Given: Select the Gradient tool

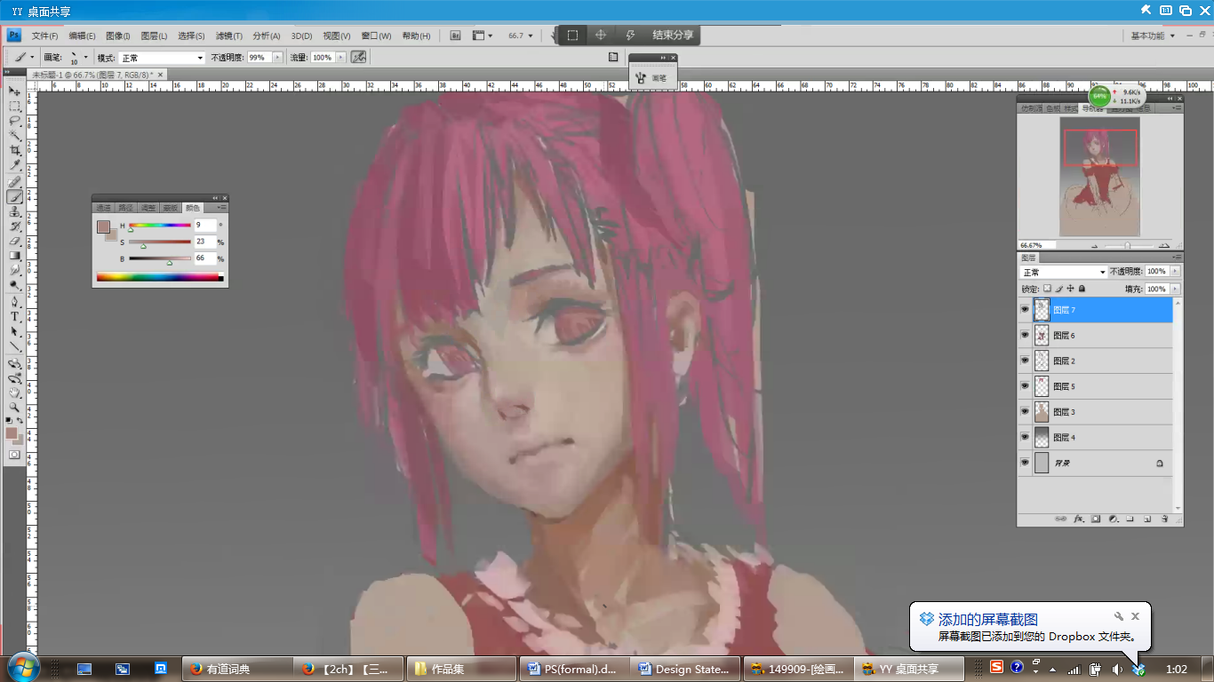Looking at the screenshot, I should tap(15, 256).
